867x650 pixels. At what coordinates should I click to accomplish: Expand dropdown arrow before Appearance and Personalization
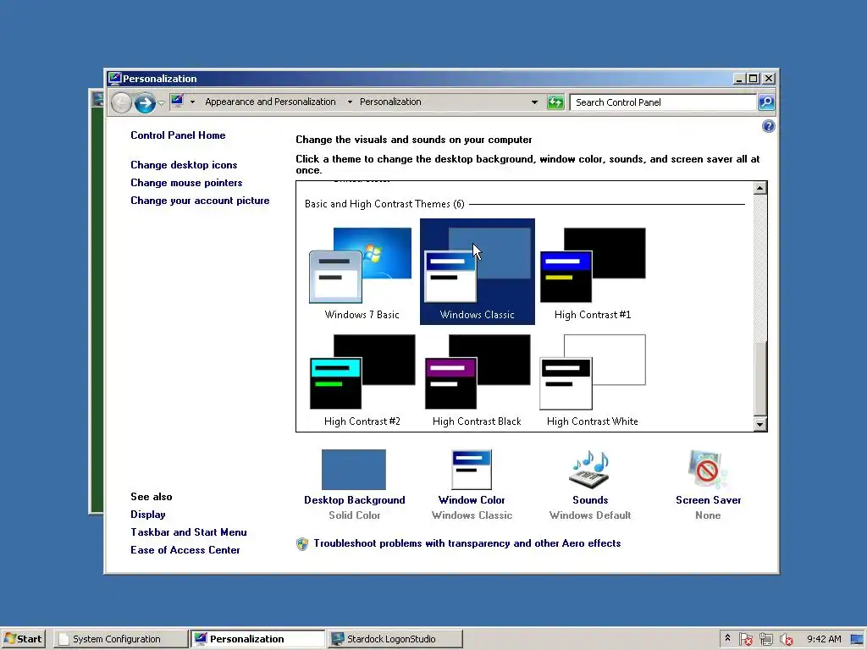[x=192, y=102]
